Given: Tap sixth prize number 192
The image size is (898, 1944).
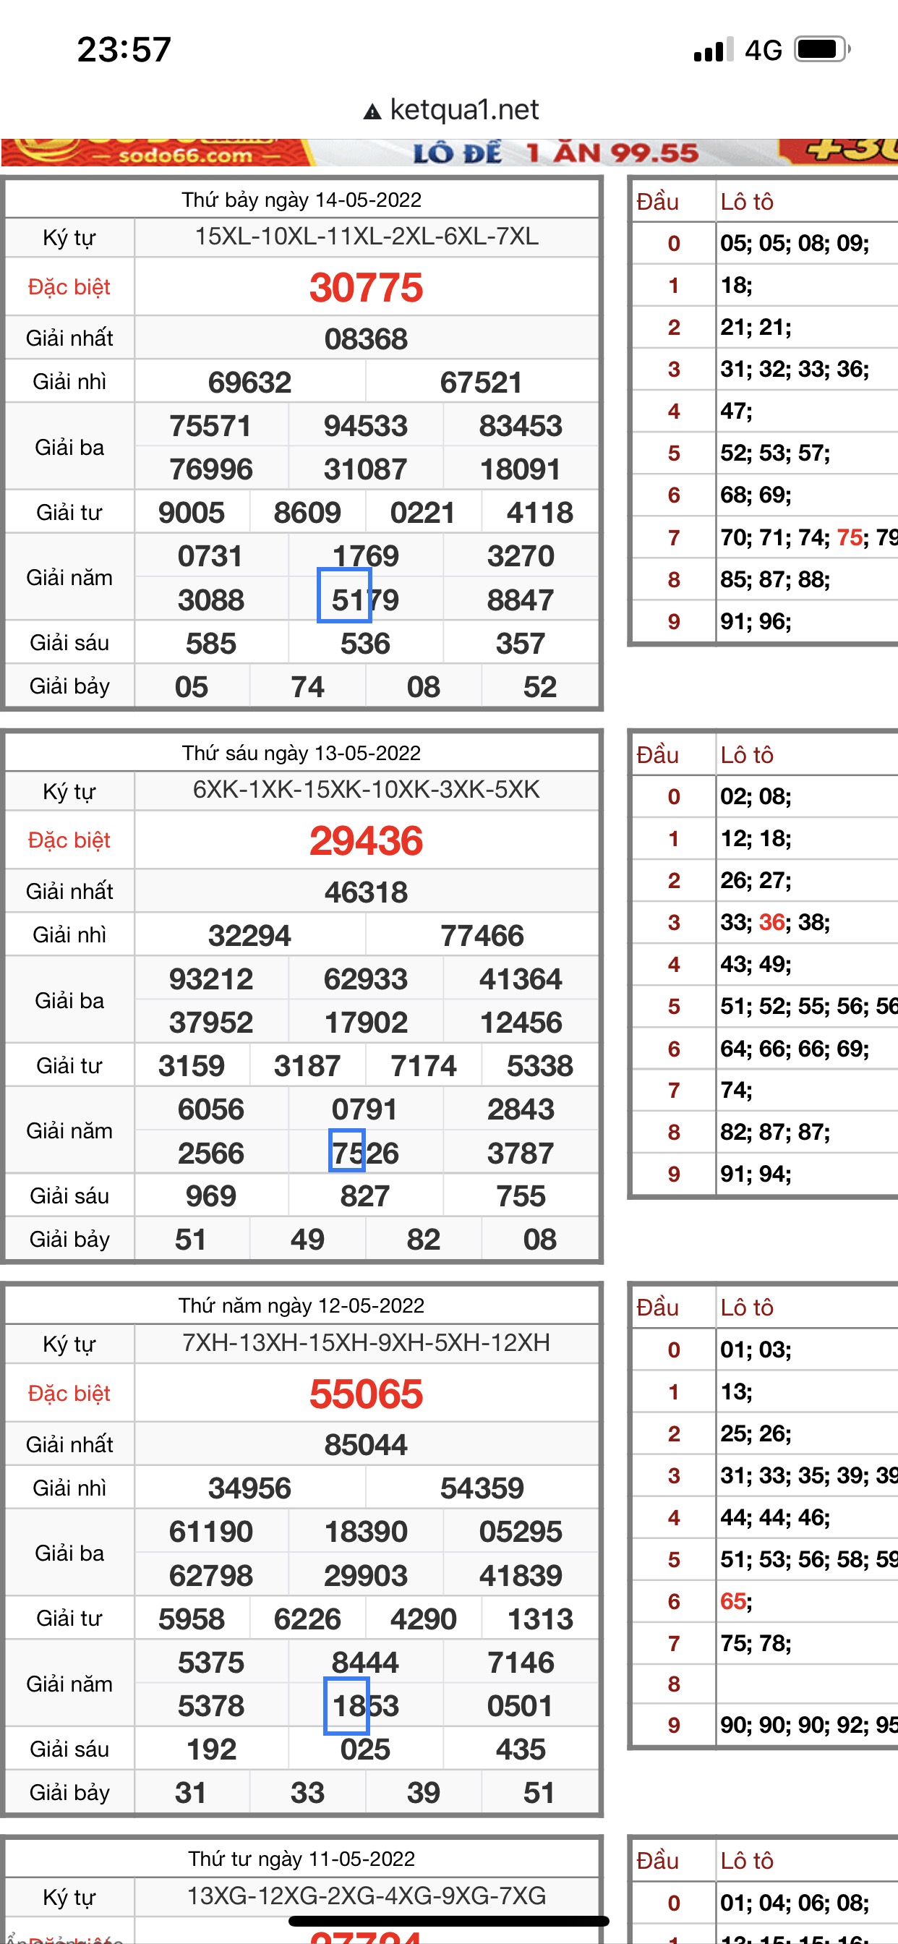Looking at the screenshot, I should tap(210, 1749).
